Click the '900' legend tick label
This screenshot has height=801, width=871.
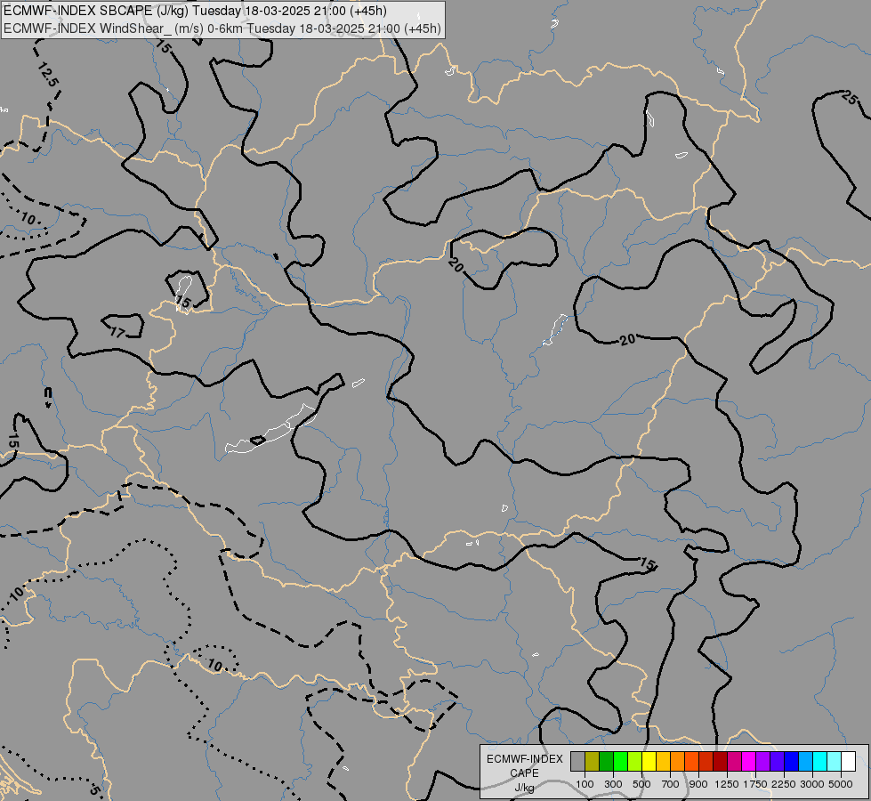pyautogui.click(x=698, y=784)
